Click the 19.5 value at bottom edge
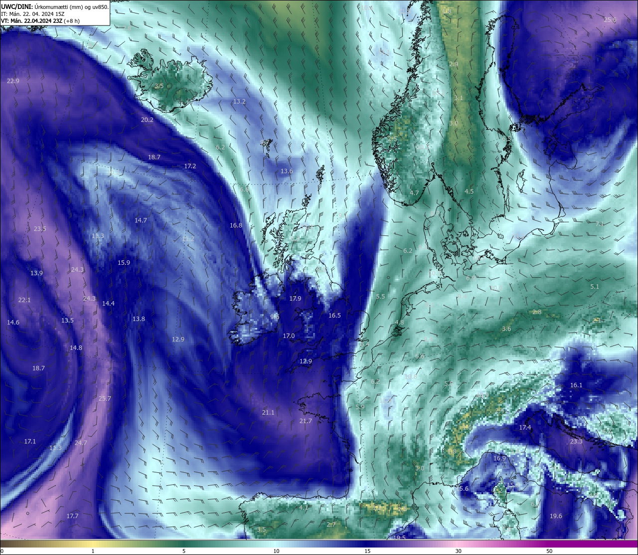638x555 pixels. (399, 538)
